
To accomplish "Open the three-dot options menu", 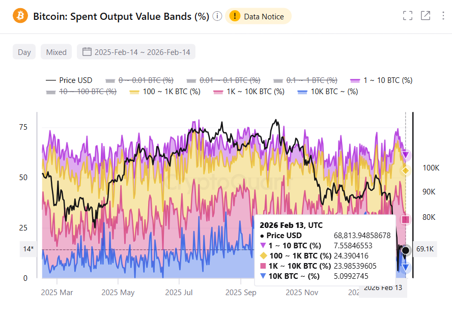I will 442,15.
